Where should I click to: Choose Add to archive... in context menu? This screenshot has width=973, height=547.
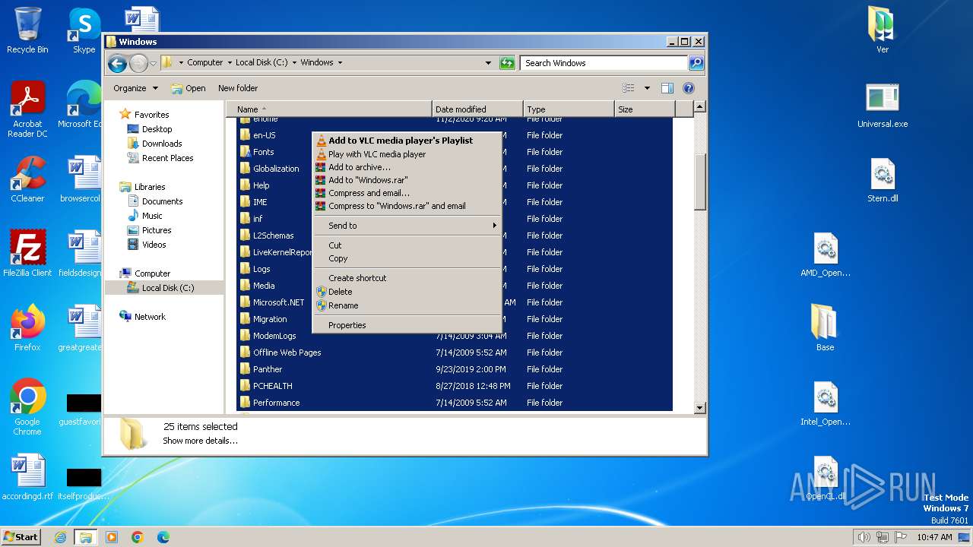407,167
